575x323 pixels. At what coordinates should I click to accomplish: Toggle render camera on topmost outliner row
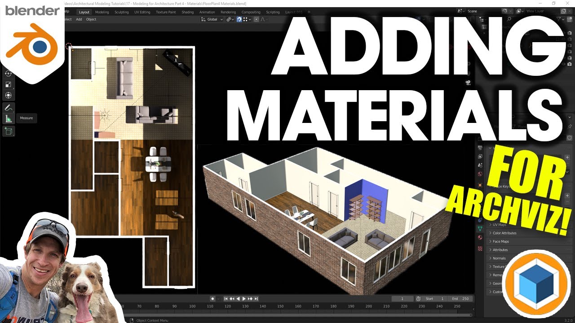[570, 33]
